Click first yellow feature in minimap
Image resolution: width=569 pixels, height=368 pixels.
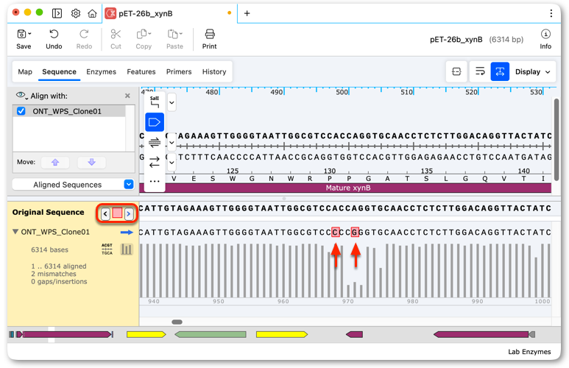tap(146, 334)
